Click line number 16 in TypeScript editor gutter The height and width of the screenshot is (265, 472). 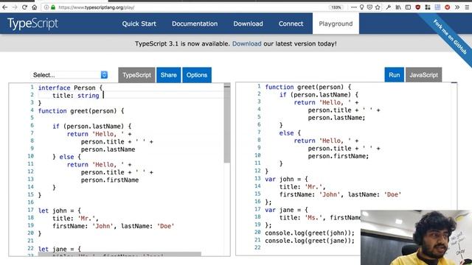(x=30, y=202)
